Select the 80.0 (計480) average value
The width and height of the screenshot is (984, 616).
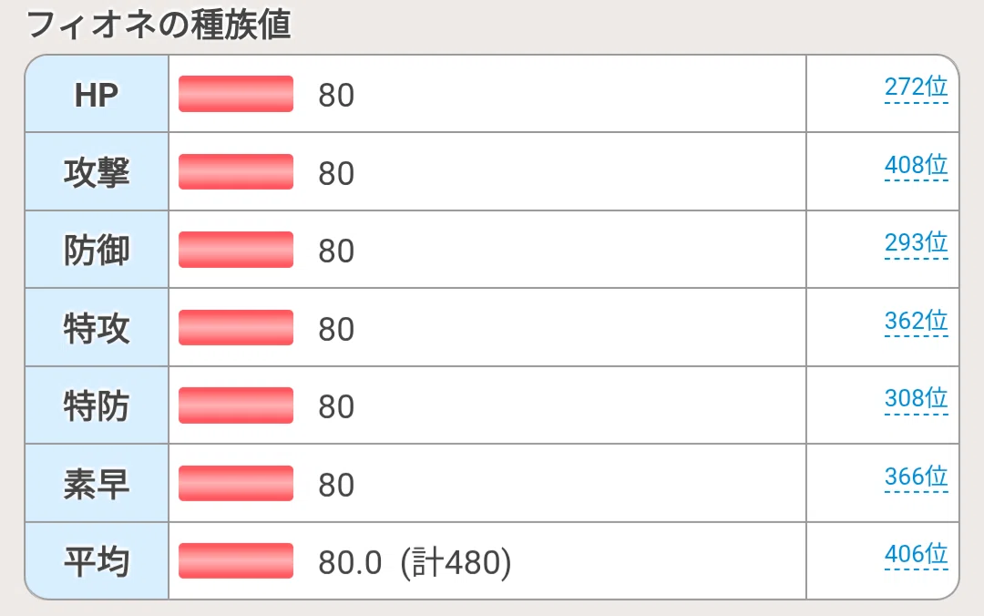click(x=415, y=562)
